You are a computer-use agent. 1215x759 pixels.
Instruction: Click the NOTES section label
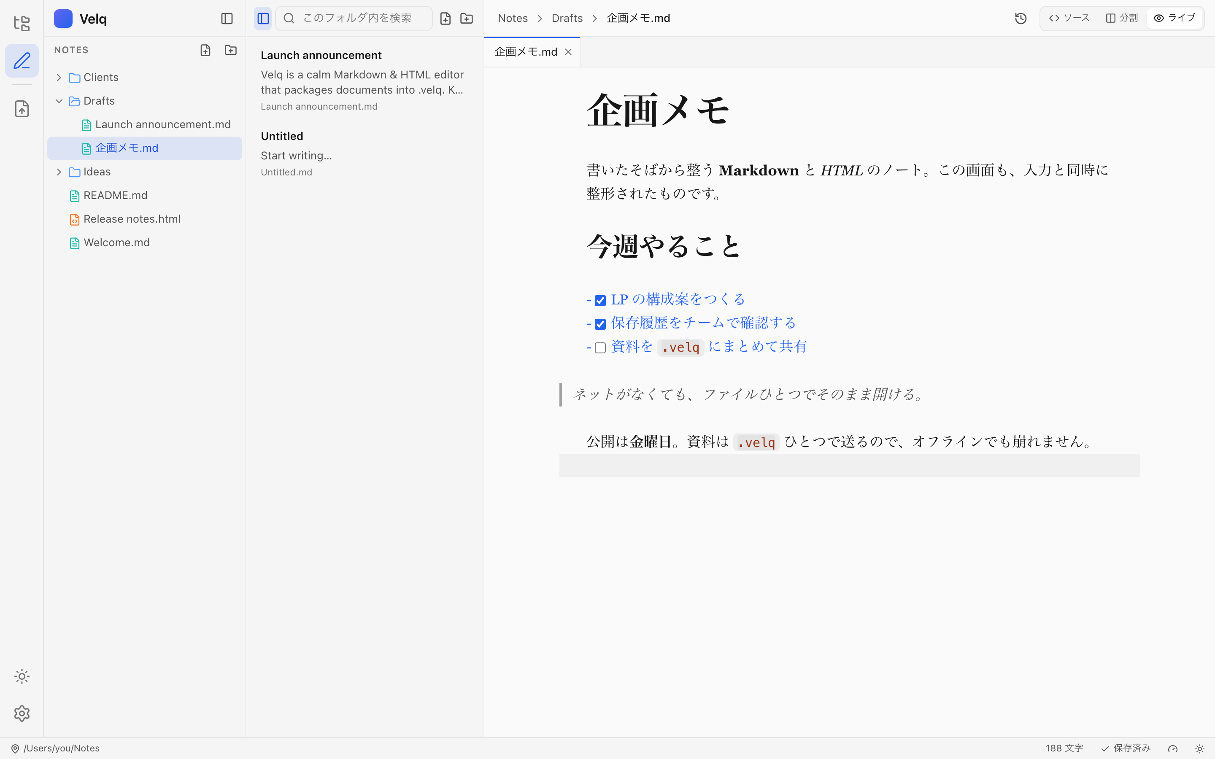click(x=71, y=50)
